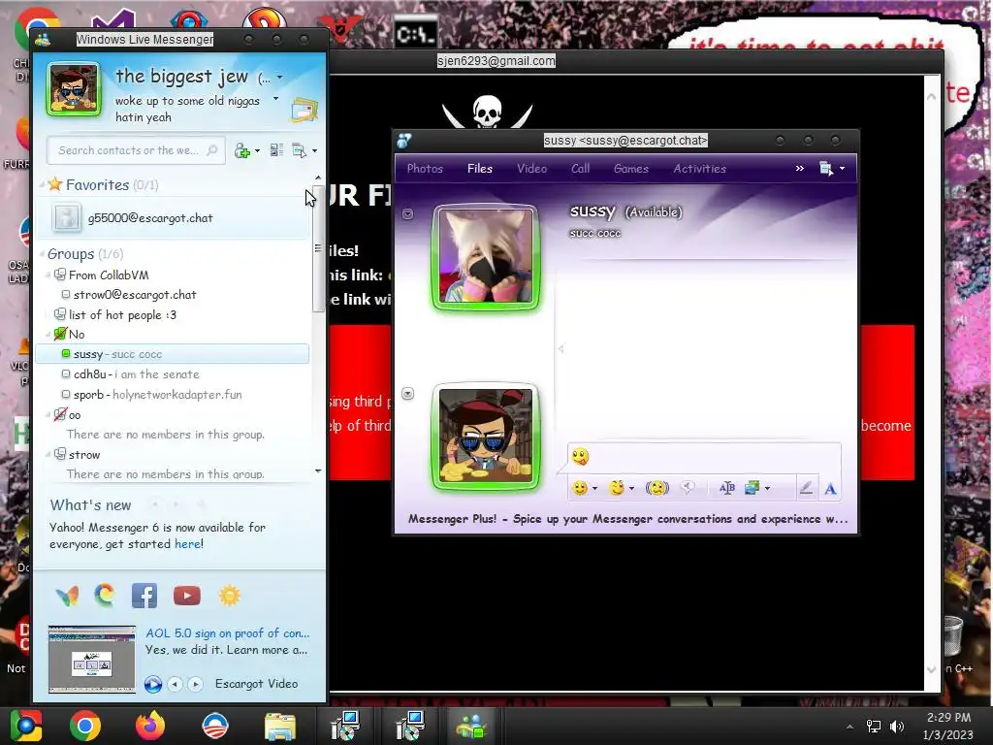Screen dimensions: 993x745
Task: Open the AOL 5.0 sign on proof link
Action: click(227, 632)
